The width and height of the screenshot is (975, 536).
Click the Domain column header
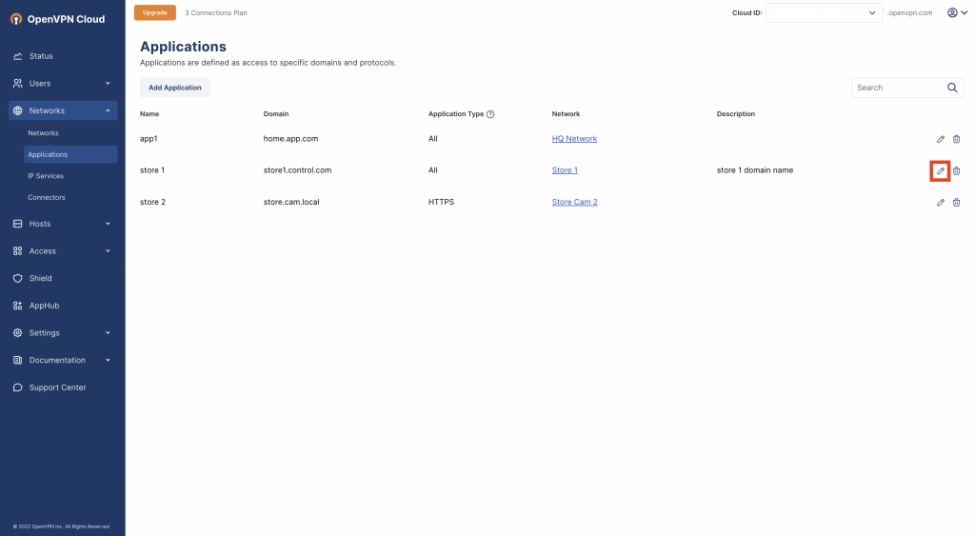point(275,114)
